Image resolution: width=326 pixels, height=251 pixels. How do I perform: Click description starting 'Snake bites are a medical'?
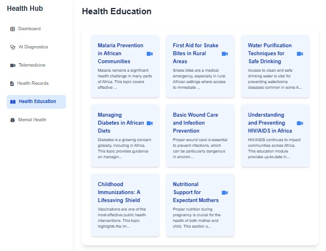pos(199,79)
